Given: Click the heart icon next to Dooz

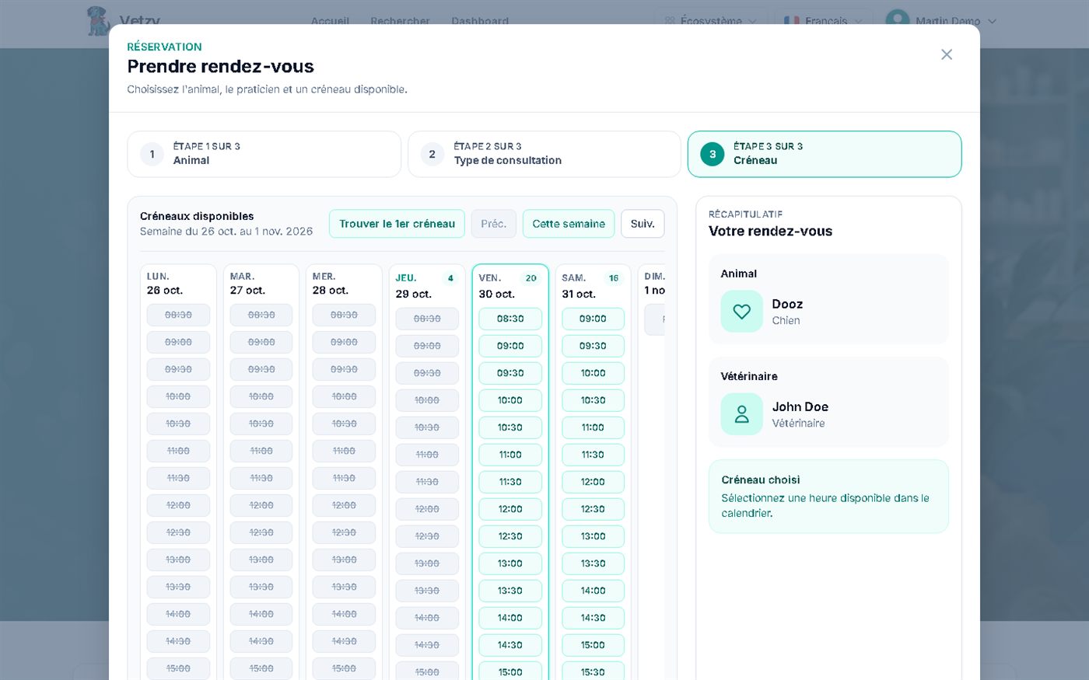Looking at the screenshot, I should tap(741, 312).
